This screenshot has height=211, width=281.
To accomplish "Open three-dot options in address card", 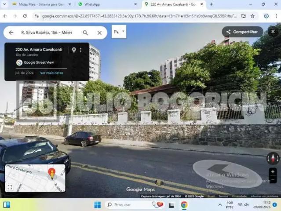I will (x=80, y=50).
